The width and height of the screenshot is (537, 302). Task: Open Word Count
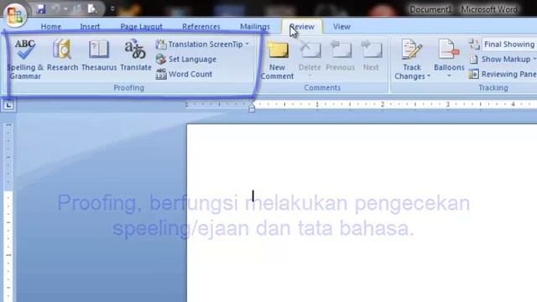coord(184,74)
